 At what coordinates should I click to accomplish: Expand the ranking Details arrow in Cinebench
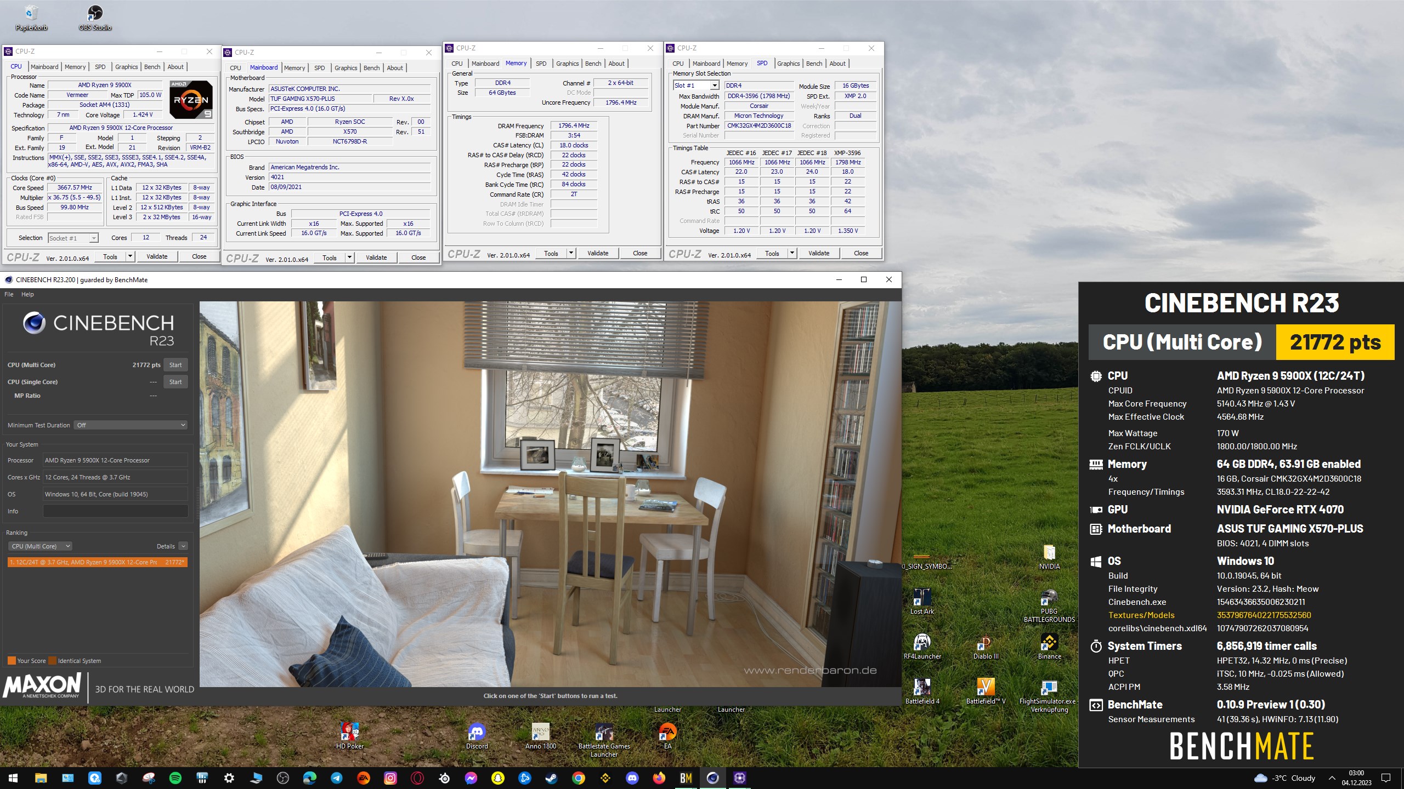point(183,546)
